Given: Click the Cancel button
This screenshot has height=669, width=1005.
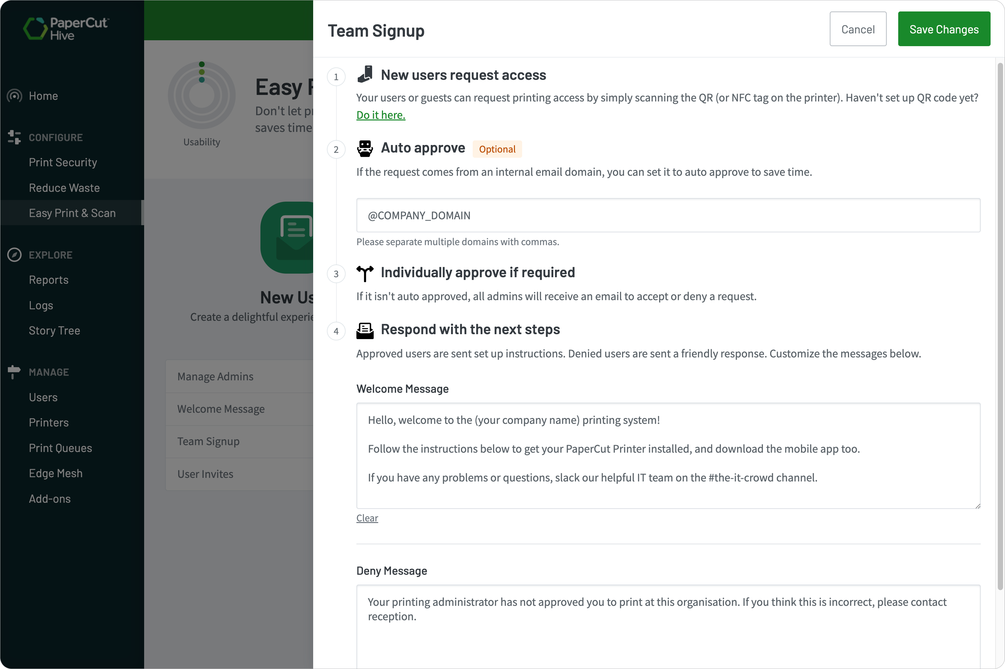Looking at the screenshot, I should click(x=858, y=28).
